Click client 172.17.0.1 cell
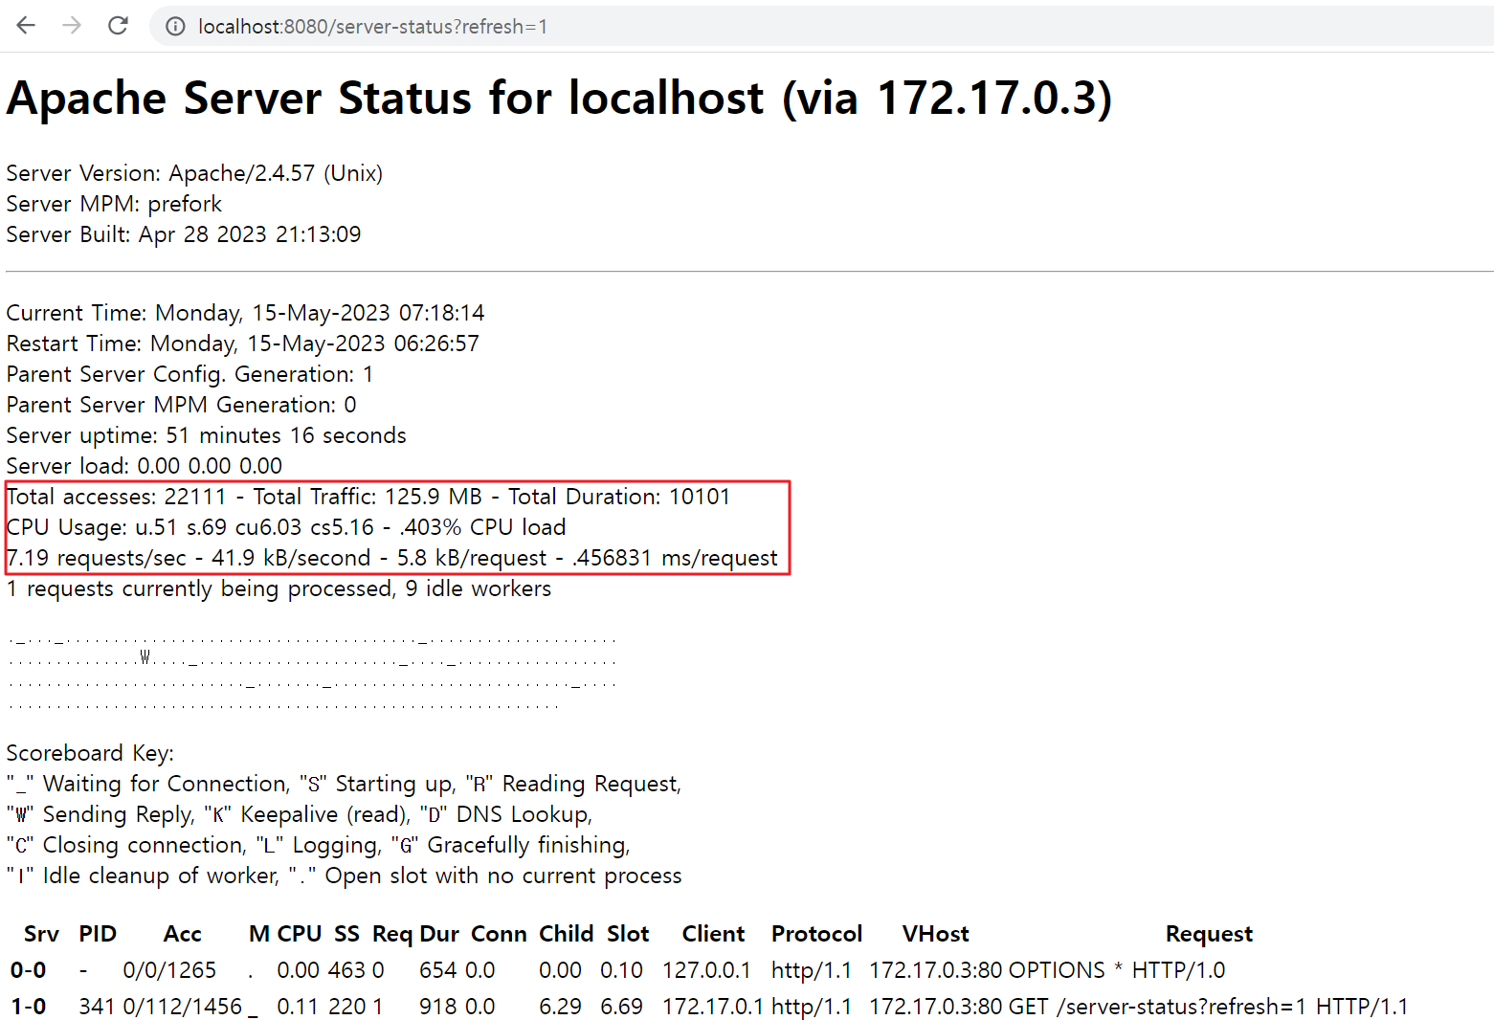This screenshot has width=1494, height=1020. [713, 1007]
